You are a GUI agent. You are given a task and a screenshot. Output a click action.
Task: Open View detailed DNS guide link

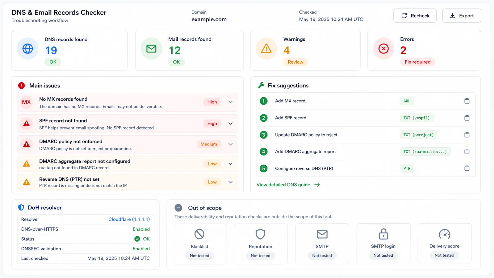pos(288,185)
